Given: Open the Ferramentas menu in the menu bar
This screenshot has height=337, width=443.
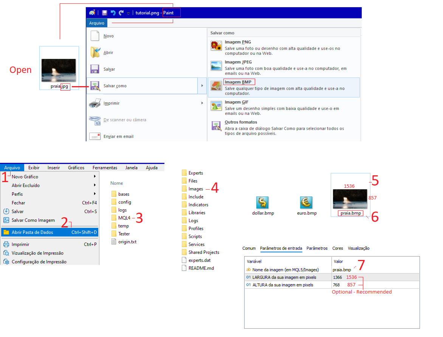Looking at the screenshot, I should coord(105,167).
